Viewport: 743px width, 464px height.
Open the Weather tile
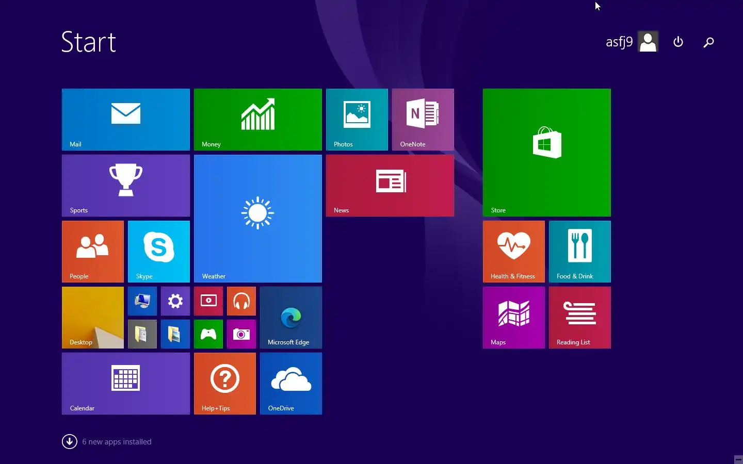[x=258, y=219]
